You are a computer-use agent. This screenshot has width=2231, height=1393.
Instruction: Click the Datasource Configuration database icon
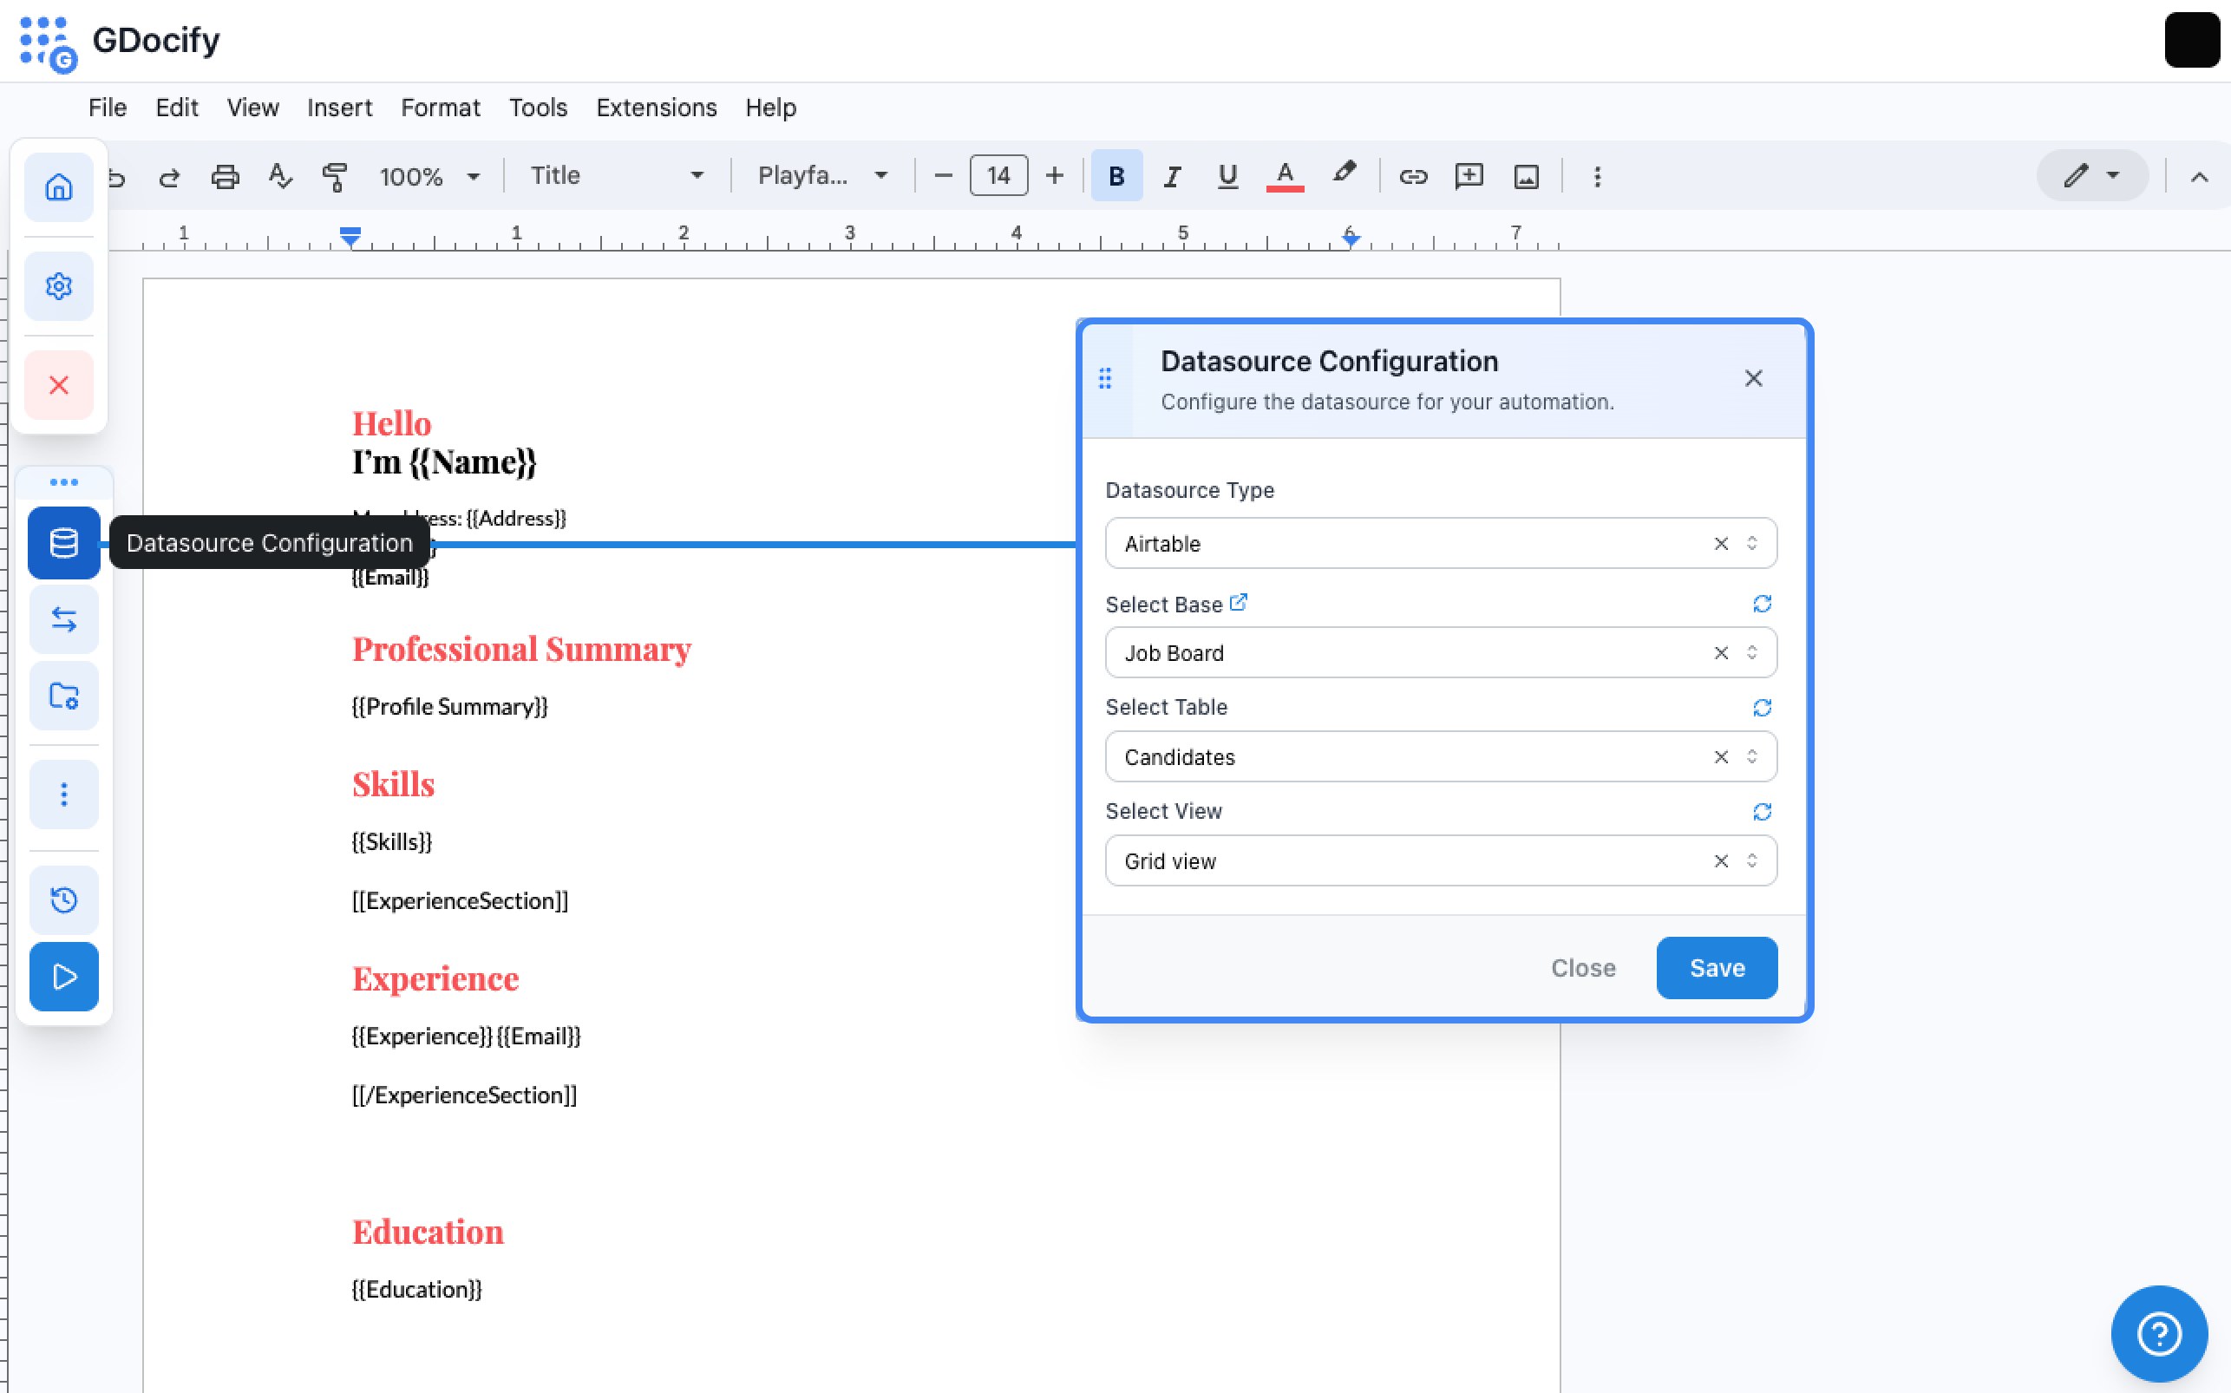63,543
